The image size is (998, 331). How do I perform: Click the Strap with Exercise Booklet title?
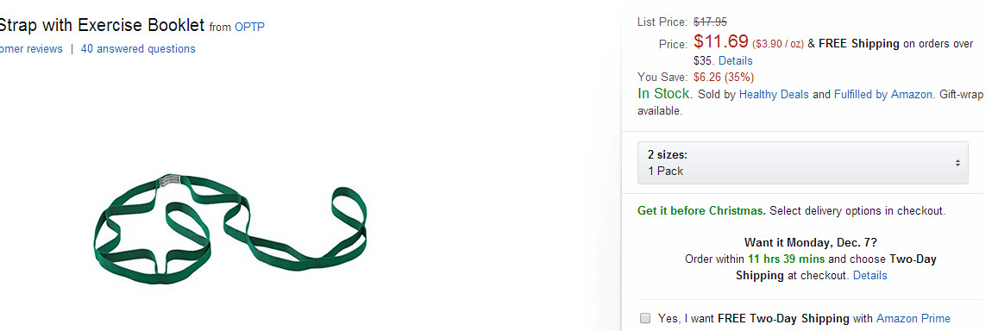pyautogui.click(x=102, y=26)
